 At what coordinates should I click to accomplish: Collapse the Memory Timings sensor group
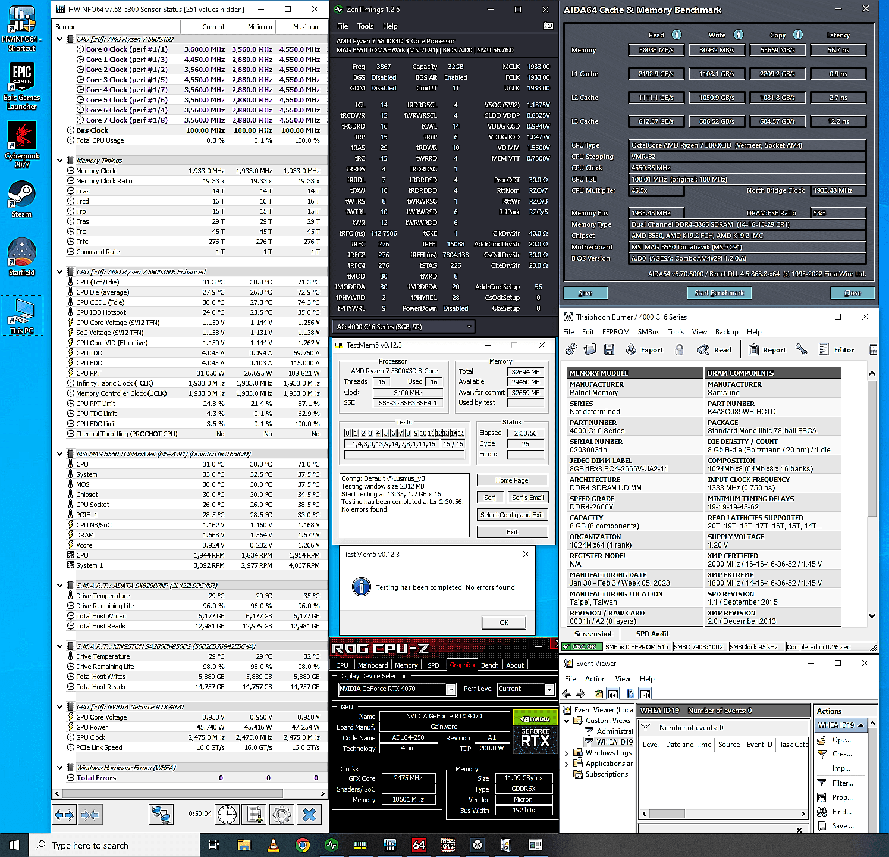click(59, 161)
